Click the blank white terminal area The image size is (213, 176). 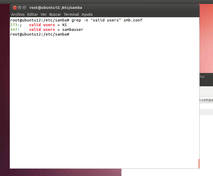[x=105, y=105]
